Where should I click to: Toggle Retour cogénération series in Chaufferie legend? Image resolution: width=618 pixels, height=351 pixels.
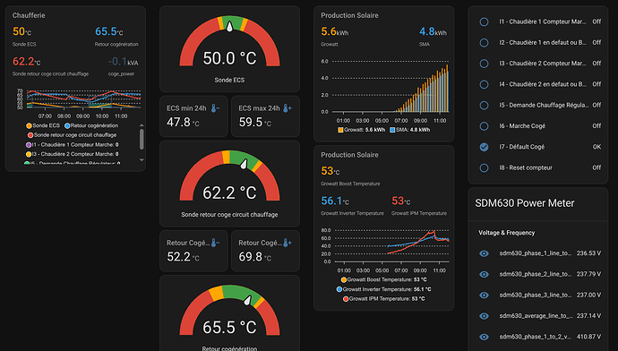[x=91, y=125]
